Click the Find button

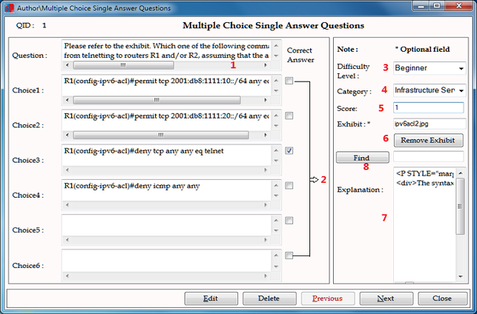pyautogui.click(x=362, y=157)
